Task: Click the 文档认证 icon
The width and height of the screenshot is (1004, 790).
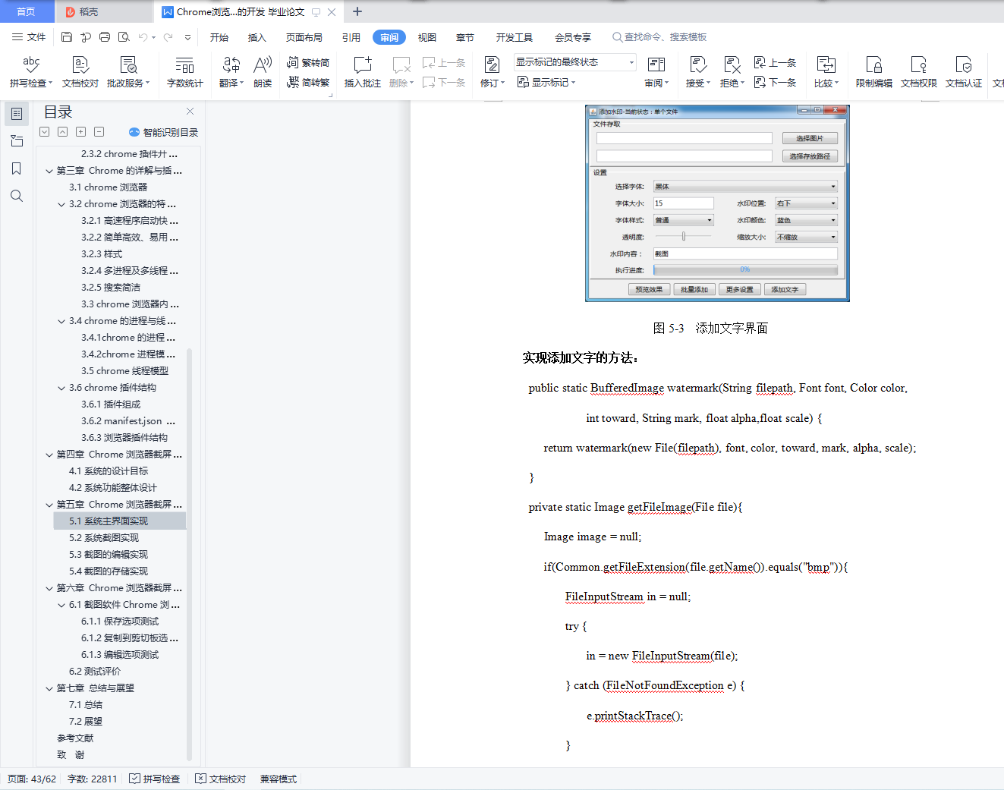Action: click(964, 65)
